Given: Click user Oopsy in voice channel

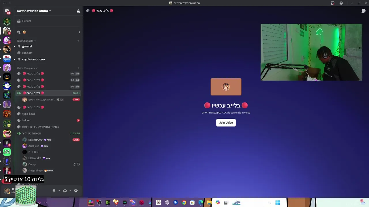Looking at the screenshot, I should (52, 164).
